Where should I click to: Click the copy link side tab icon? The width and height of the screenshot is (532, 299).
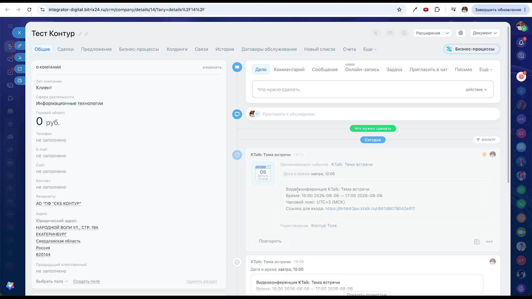(x=20, y=46)
